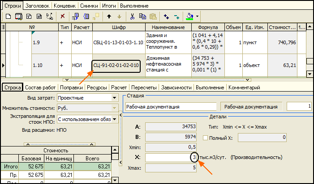Click the teal minus-plus collapse icon
The width and height of the screenshot is (314, 184).
(176, 17)
